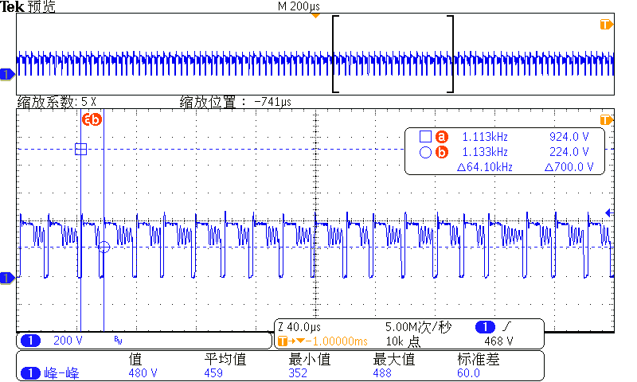
Task: Click the circle cursor b marker on waveform
Action: (x=104, y=247)
